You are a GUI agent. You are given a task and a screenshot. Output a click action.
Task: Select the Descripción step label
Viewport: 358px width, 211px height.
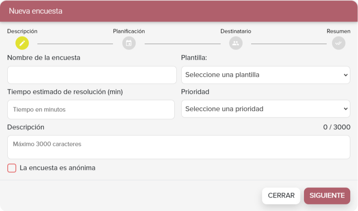[22, 31]
